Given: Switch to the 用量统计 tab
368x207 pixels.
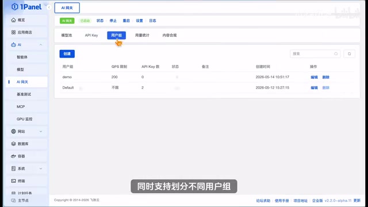Looking at the screenshot, I should (142, 35).
